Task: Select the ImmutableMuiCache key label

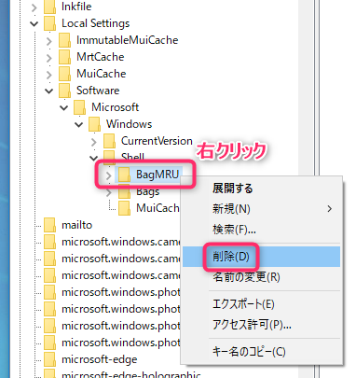Action: 128,40
